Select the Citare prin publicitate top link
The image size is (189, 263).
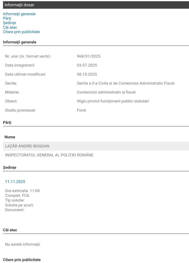pyautogui.click(x=21, y=32)
